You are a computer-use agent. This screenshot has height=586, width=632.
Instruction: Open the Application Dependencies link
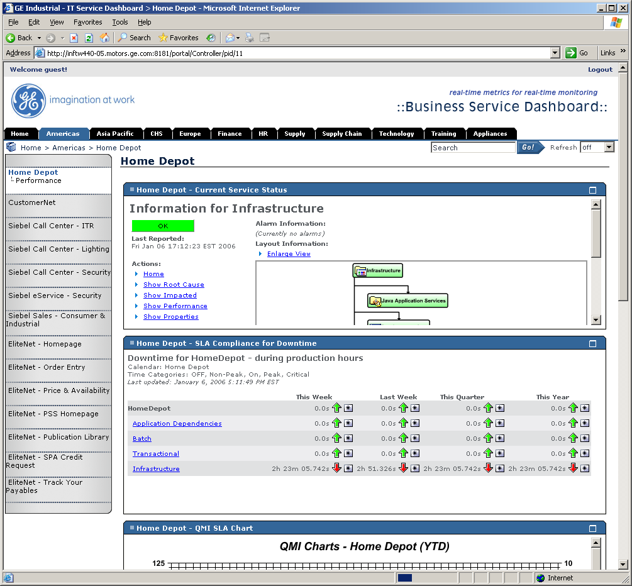(x=177, y=423)
